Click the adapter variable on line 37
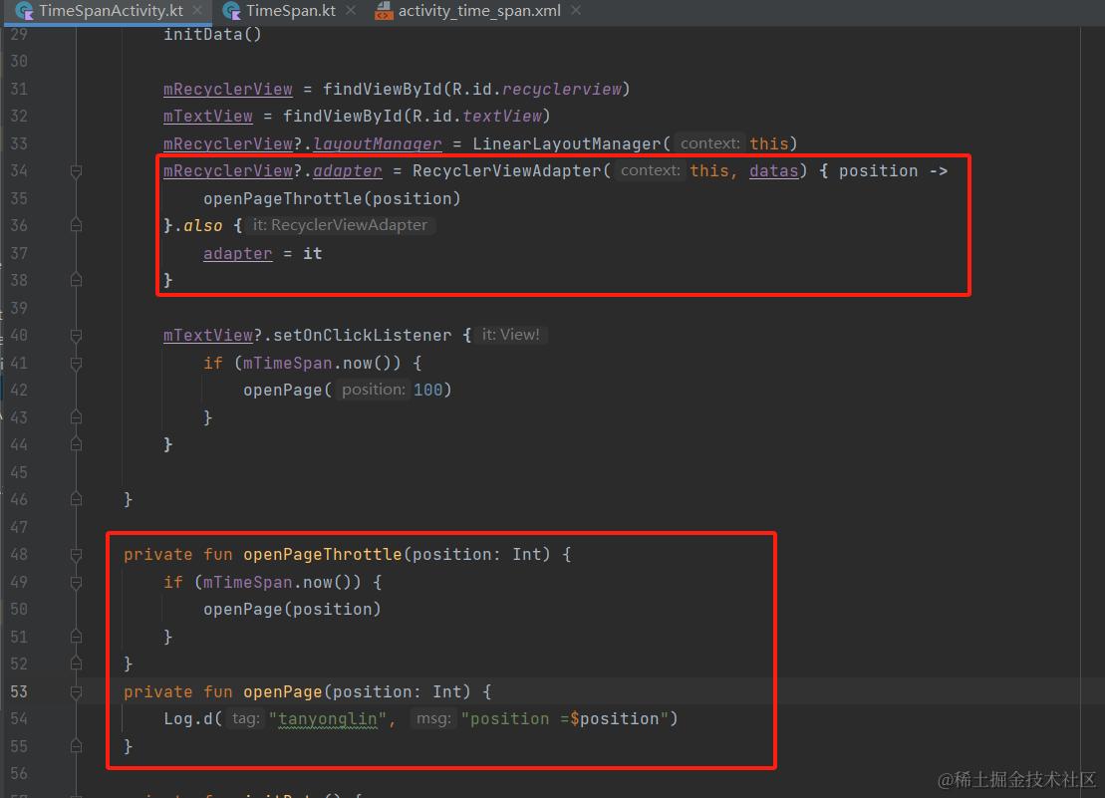 [237, 254]
